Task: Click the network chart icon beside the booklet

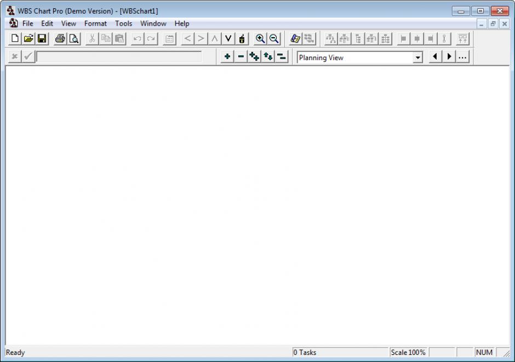Action: click(x=309, y=39)
